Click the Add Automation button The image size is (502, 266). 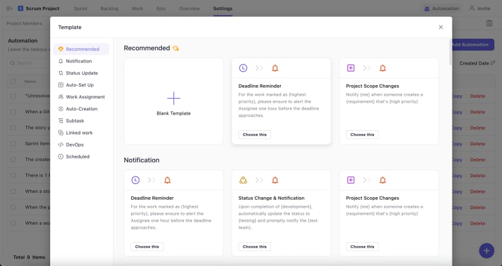473,44
